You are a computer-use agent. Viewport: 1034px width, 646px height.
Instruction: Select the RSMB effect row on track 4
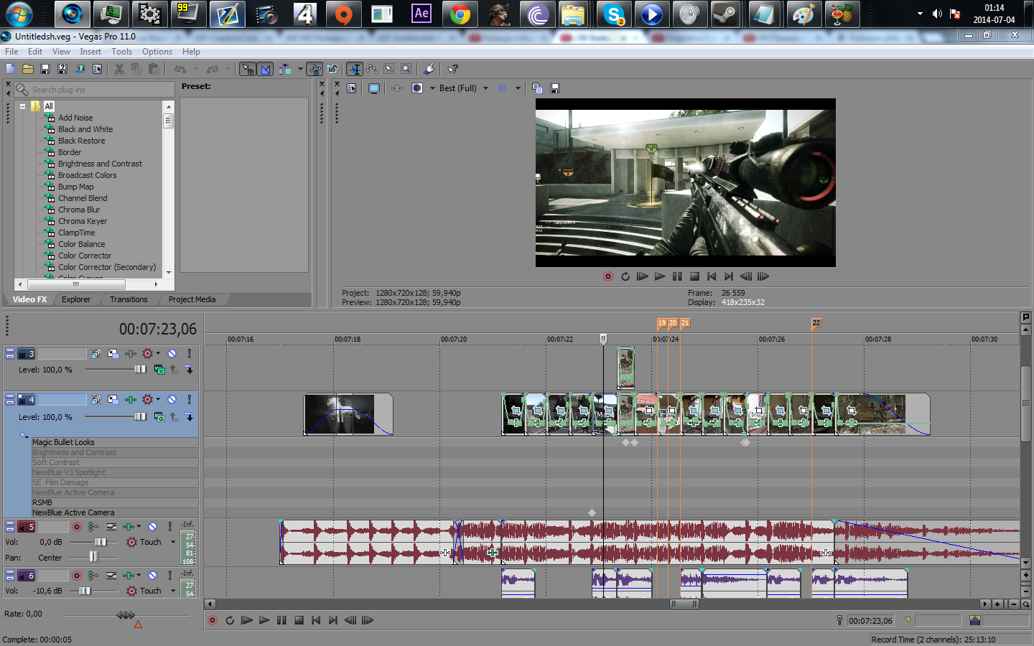click(115, 502)
